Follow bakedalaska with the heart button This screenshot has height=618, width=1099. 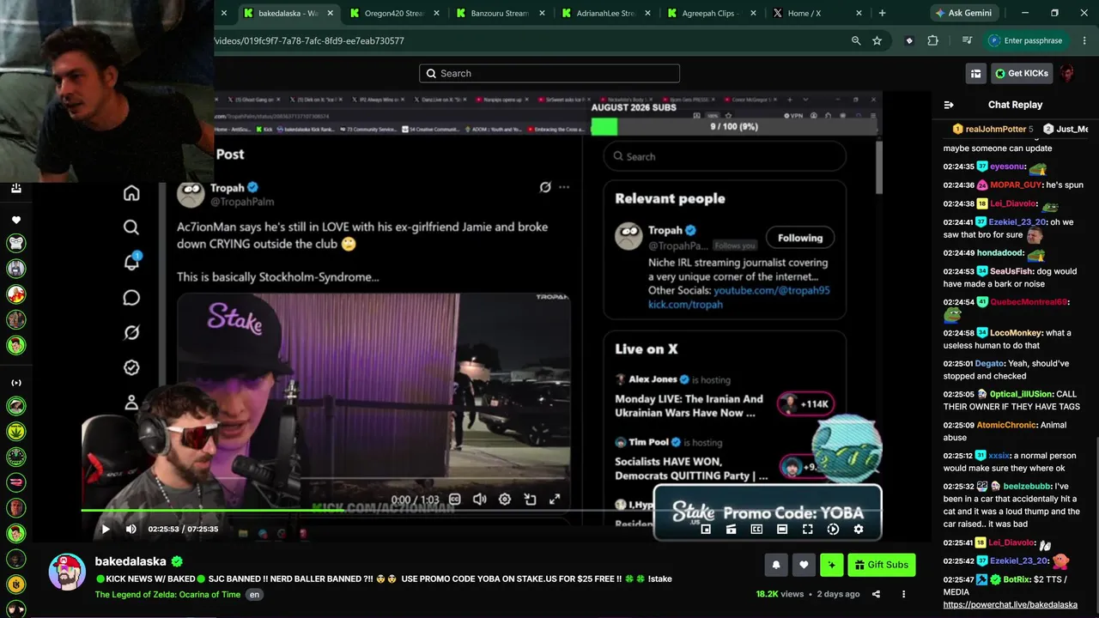pyautogui.click(x=804, y=565)
